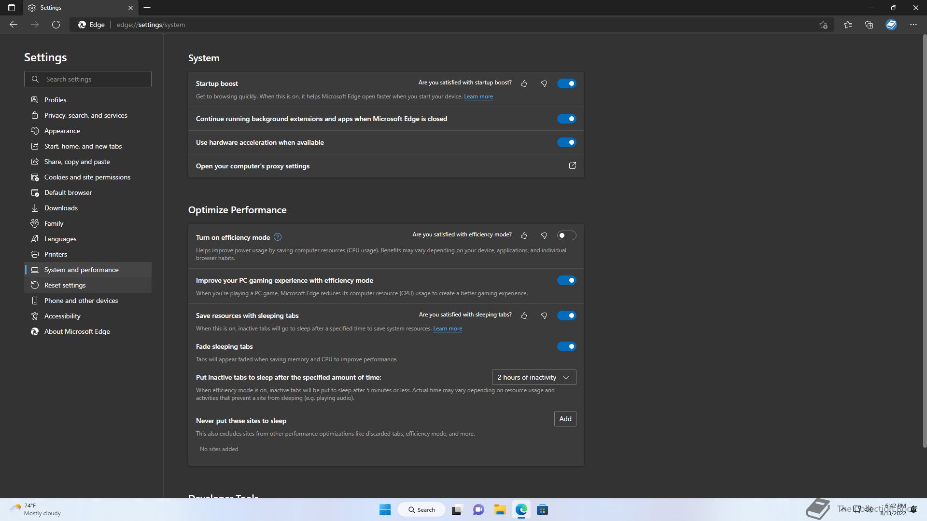Close the Settings tab
Image resolution: width=927 pixels, height=521 pixels.
(130, 8)
